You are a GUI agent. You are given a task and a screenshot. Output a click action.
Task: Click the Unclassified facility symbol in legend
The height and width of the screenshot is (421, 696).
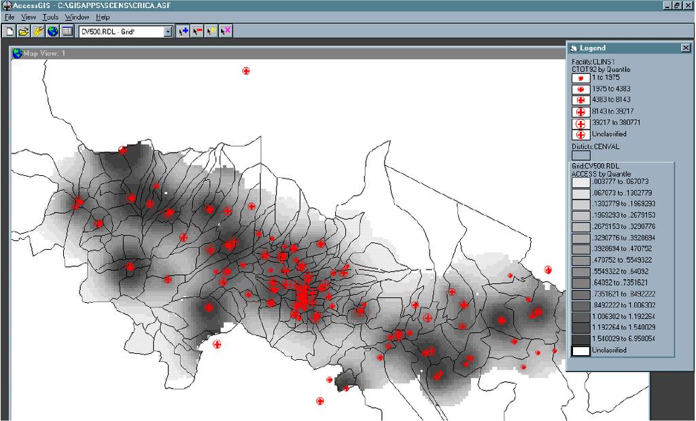pos(580,134)
